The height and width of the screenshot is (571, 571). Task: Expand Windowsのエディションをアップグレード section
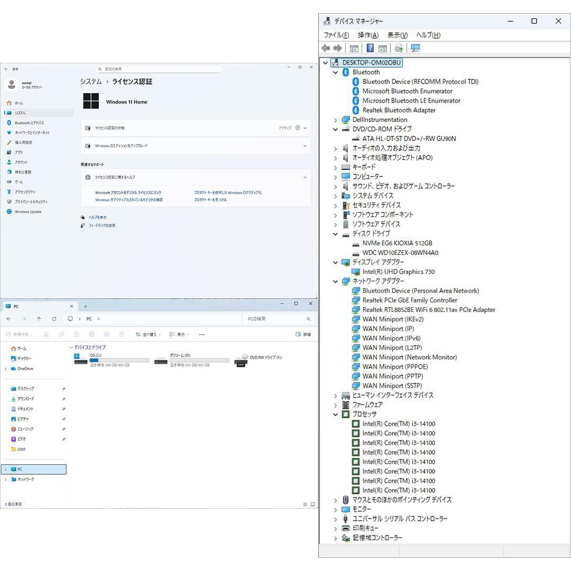point(196,146)
